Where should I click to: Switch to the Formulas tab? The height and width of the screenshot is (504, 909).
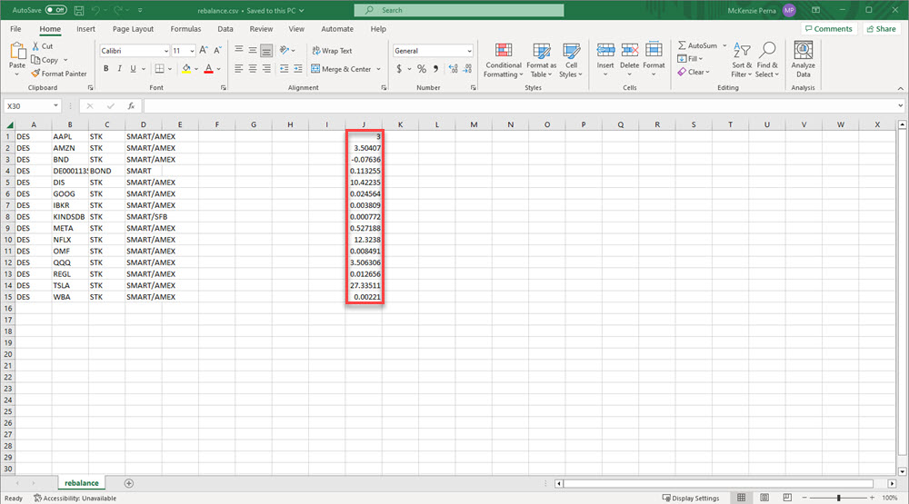pos(185,29)
